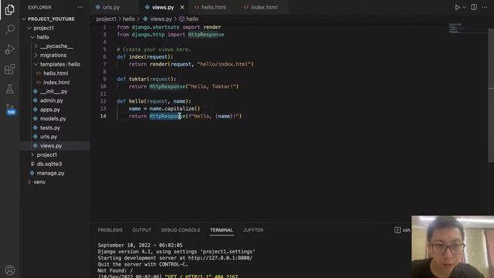Viewport: 494px width, 278px height.
Task: Open models.py file
Action: 53,118
